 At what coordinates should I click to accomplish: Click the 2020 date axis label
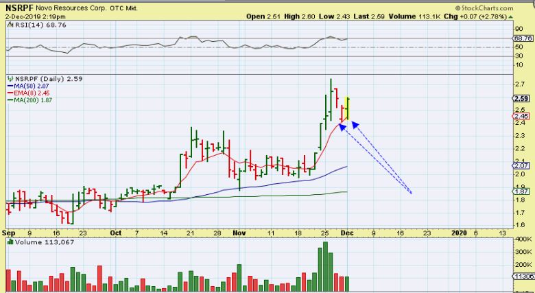point(459,233)
